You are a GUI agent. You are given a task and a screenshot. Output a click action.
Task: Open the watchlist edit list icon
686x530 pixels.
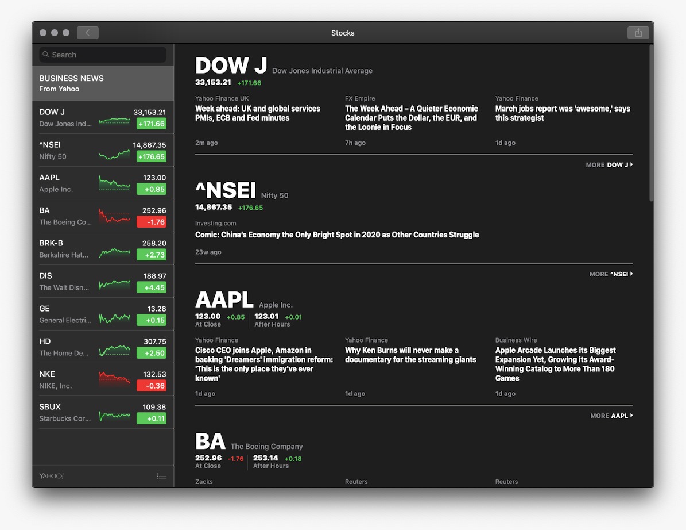tap(161, 476)
